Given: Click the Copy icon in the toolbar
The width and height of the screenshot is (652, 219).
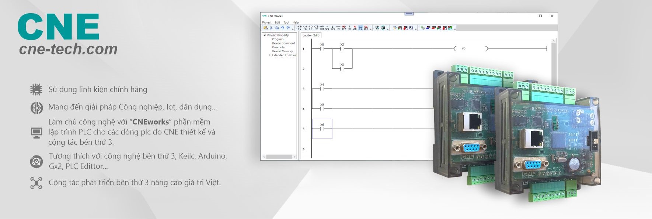Looking at the screenshot, I should (276, 28).
